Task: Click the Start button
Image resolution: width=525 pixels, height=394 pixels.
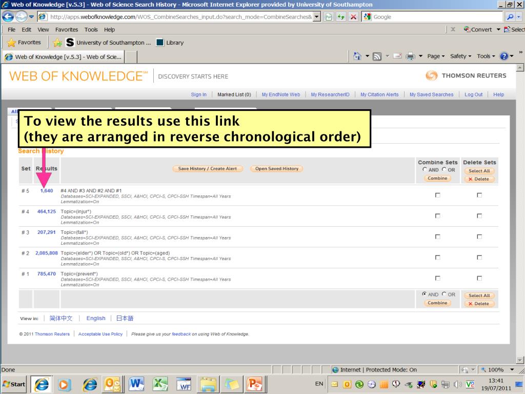Action: click(14, 384)
